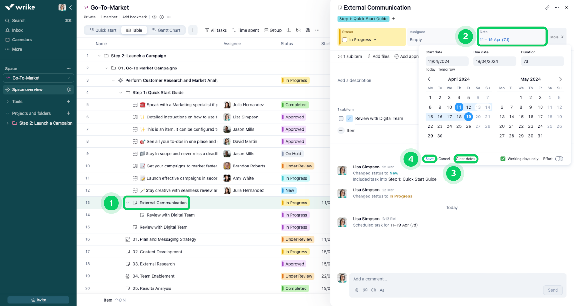Open Inbox from the sidebar
Image resolution: width=574 pixels, height=306 pixels.
(17, 30)
